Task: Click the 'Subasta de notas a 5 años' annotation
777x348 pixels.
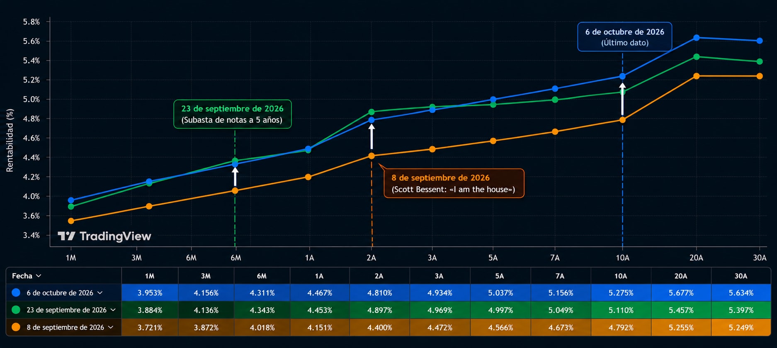Action: (232, 114)
